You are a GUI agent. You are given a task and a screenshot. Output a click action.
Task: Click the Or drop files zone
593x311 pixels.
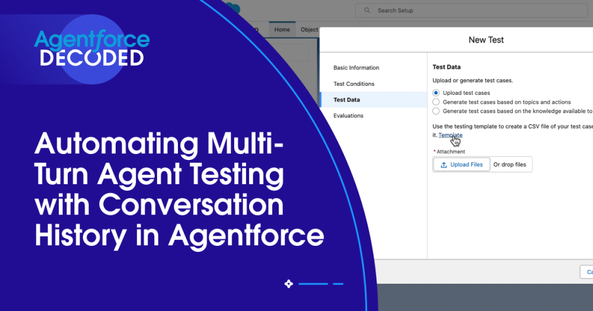click(509, 165)
